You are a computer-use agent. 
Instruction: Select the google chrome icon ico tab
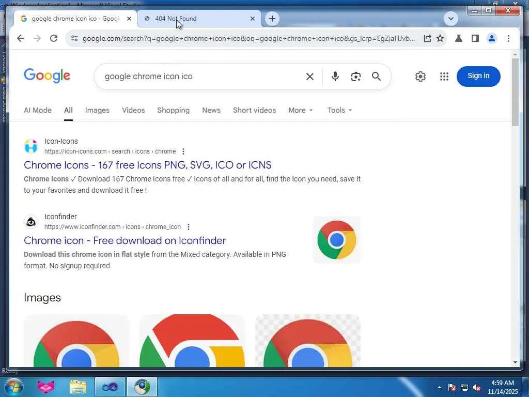pos(75,19)
